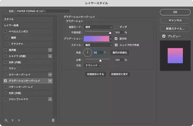Select レイヤー効果 in the left list
Viewport: 193px width, 126px height.
pos(28,25)
